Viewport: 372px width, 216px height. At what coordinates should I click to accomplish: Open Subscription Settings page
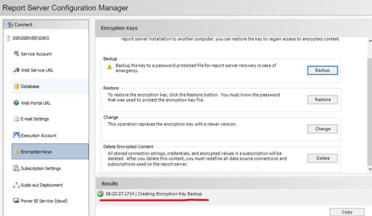tap(41, 168)
